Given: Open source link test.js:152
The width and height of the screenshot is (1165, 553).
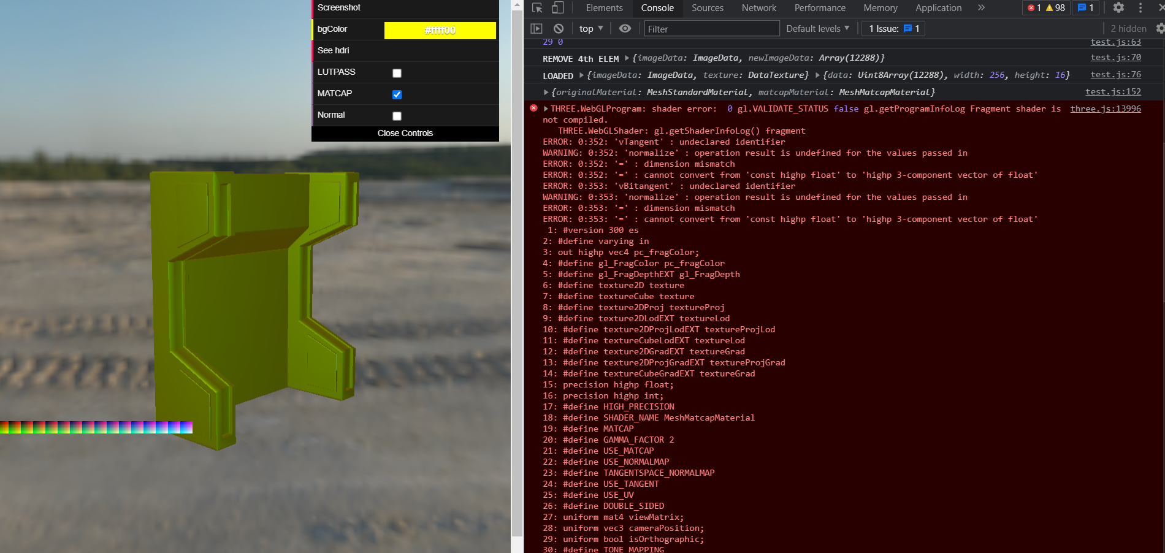Looking at the screenshot, I should tap(1113, 92).
